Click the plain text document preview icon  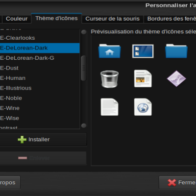pyautogui.click(x=109, y=107)
